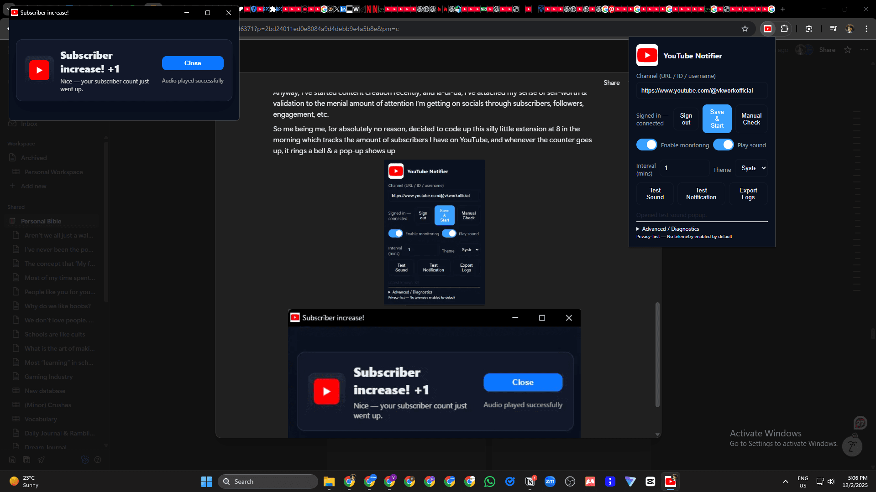Click the Chrome address bar URL
Screen dimensions: 876x492
pos(319,29)
